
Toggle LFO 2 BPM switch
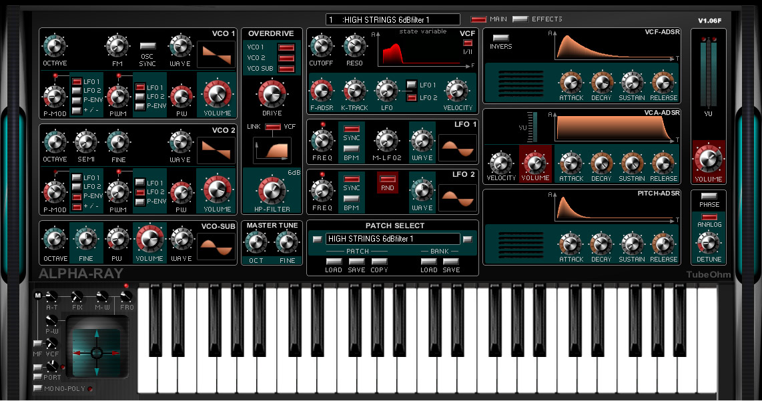(352, 199)
